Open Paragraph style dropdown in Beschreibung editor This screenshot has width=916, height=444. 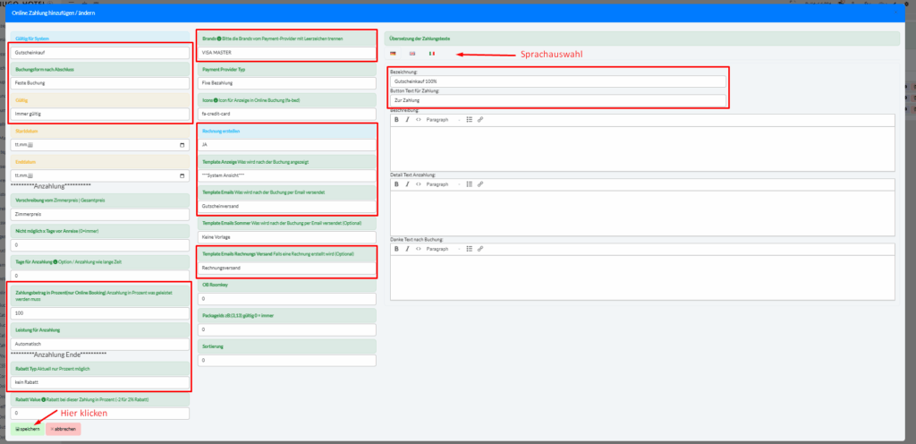442,119
